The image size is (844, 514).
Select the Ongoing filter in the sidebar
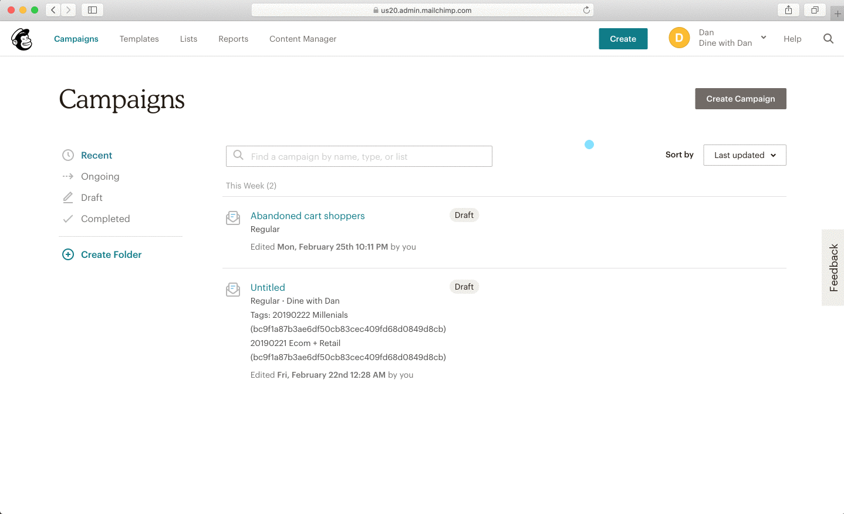click(100, 176)
